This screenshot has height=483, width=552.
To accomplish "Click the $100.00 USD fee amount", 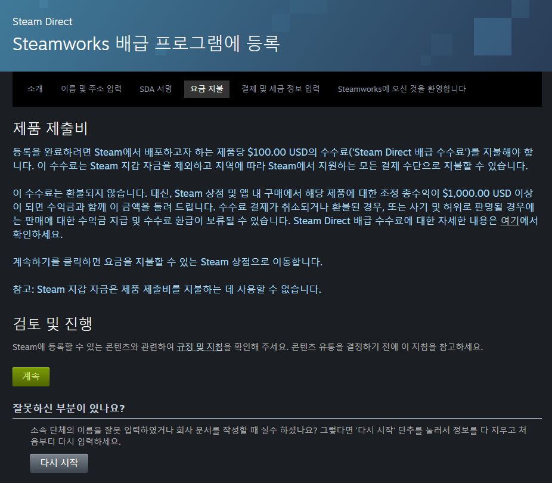I will pos(277,152).
